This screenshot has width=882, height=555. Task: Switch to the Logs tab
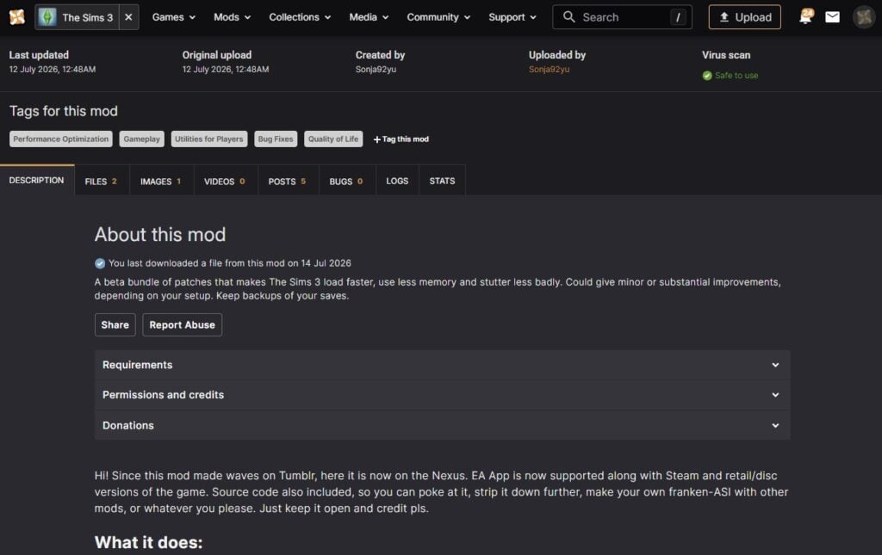397,181
